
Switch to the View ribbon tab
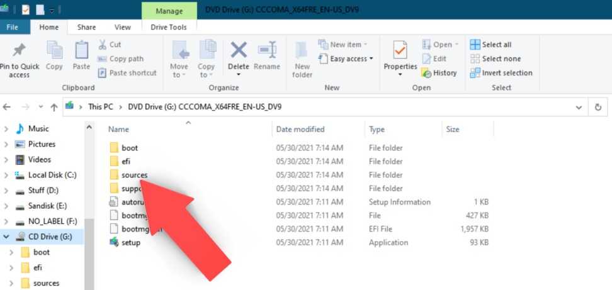pos(123,27)
